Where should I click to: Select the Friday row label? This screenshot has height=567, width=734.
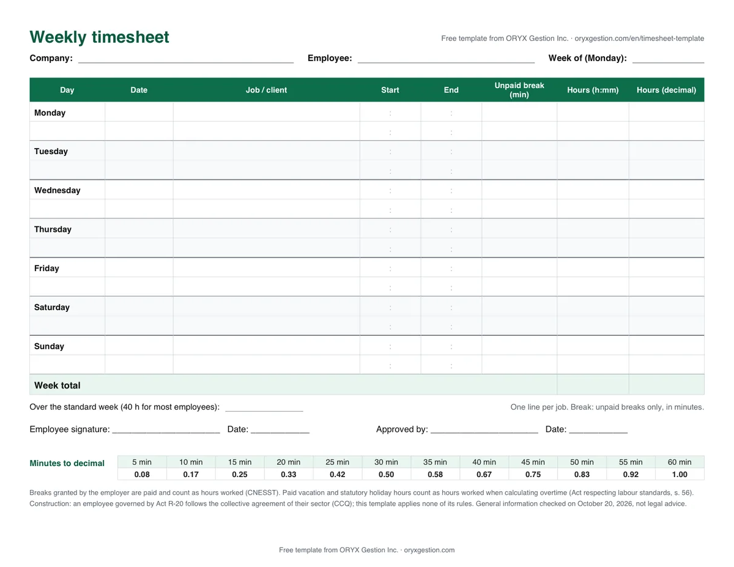pos(47,269)
